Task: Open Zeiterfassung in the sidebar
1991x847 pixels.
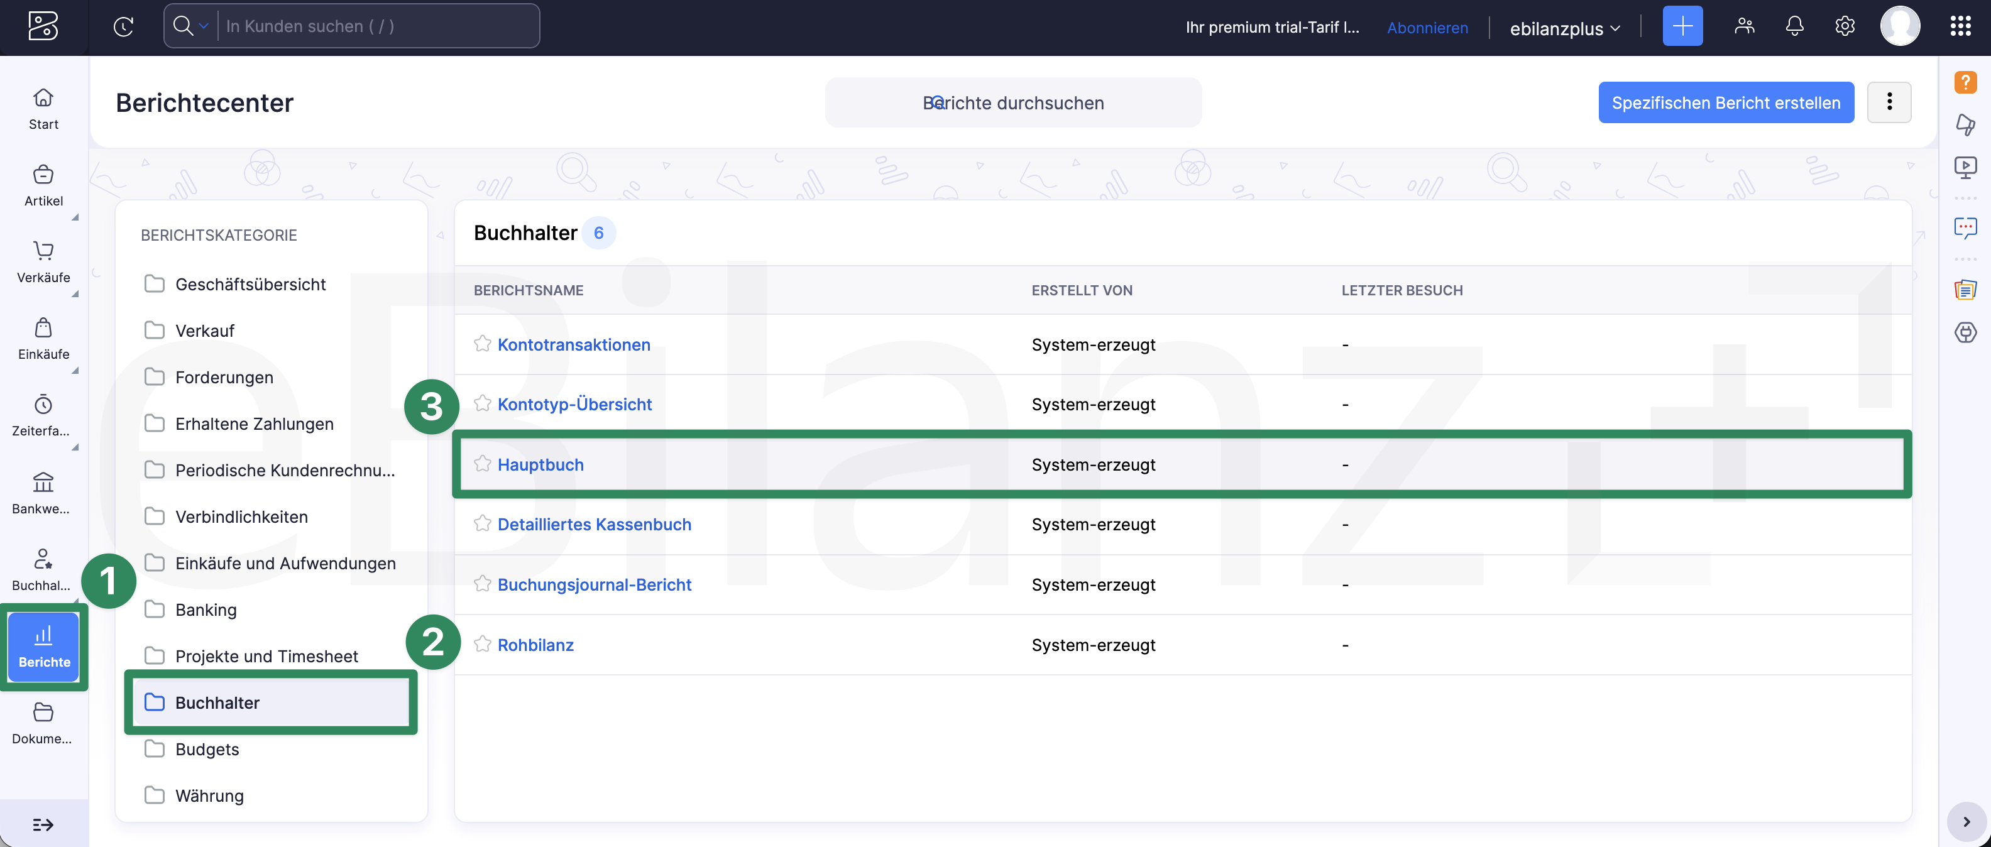Action: [x=43, y=416]
